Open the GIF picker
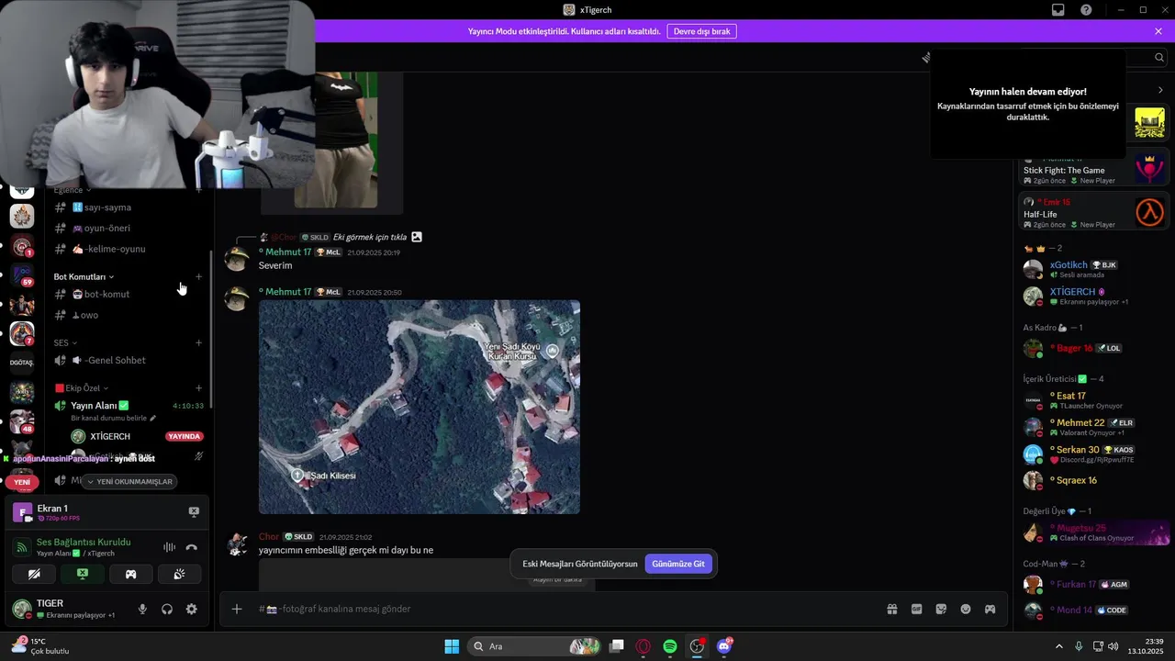Screen dimensions: 1175x661 tap(916, 609)
